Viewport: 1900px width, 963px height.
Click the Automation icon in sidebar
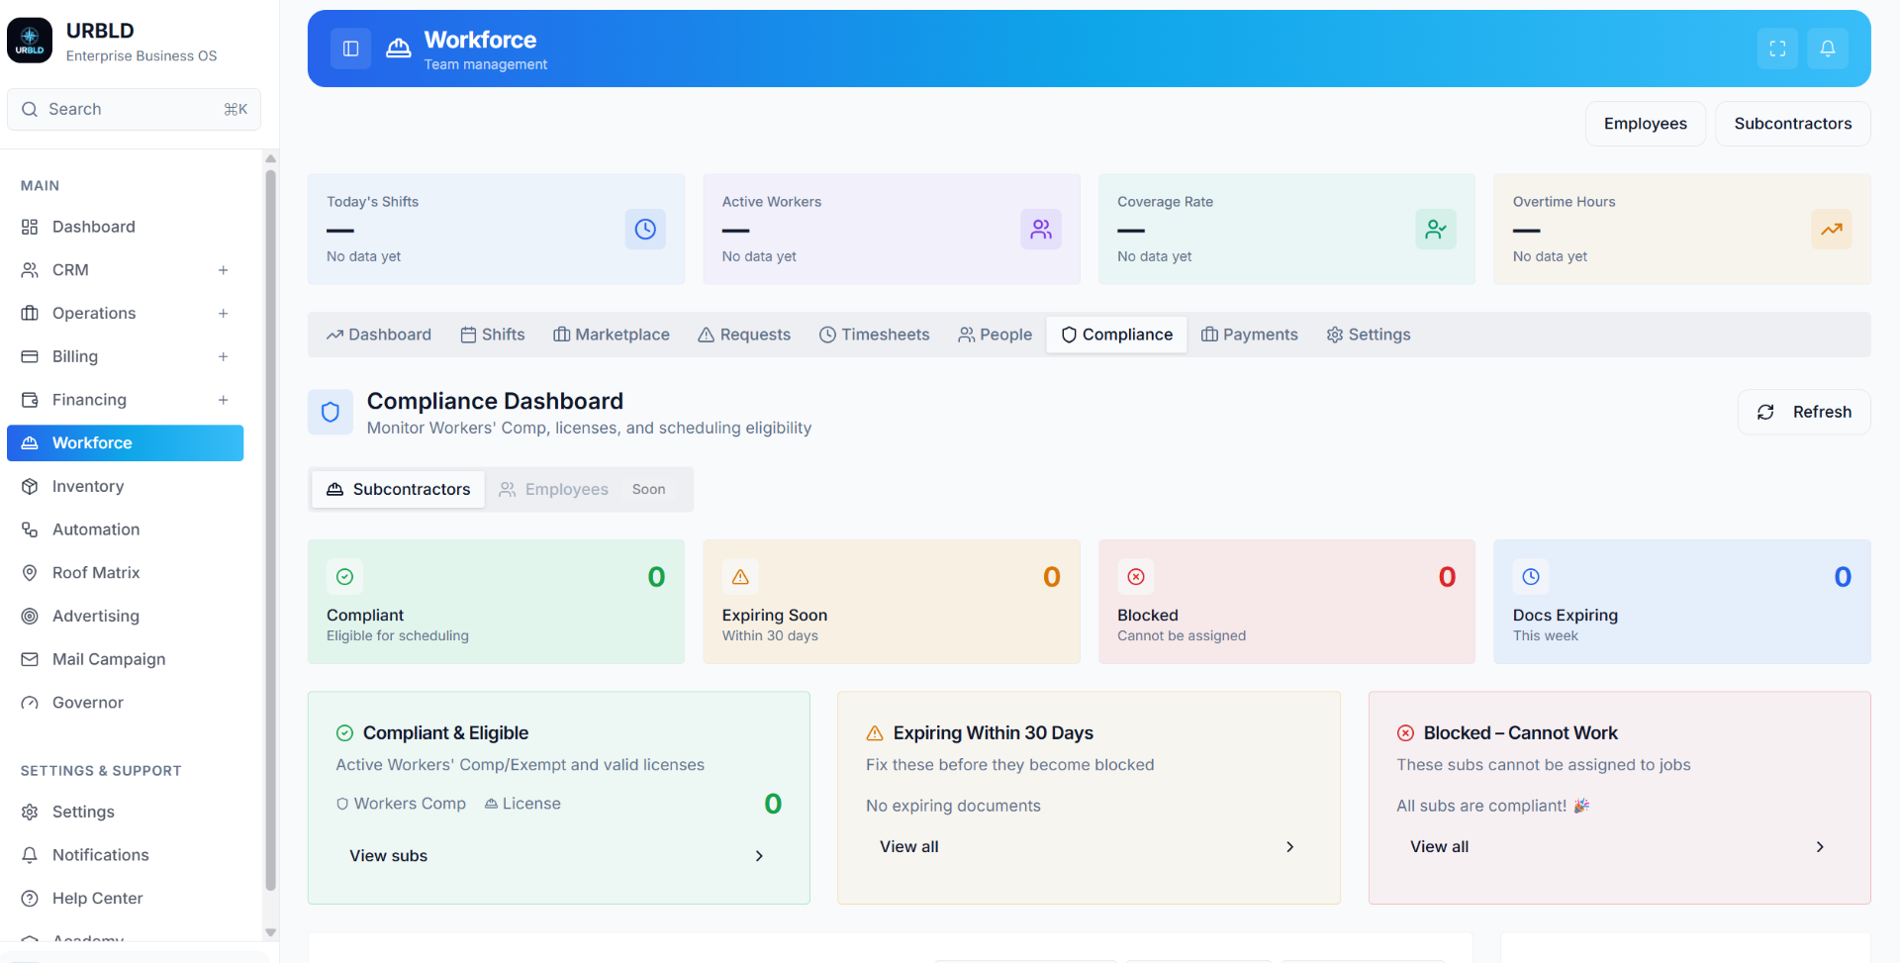pos(30,530)
